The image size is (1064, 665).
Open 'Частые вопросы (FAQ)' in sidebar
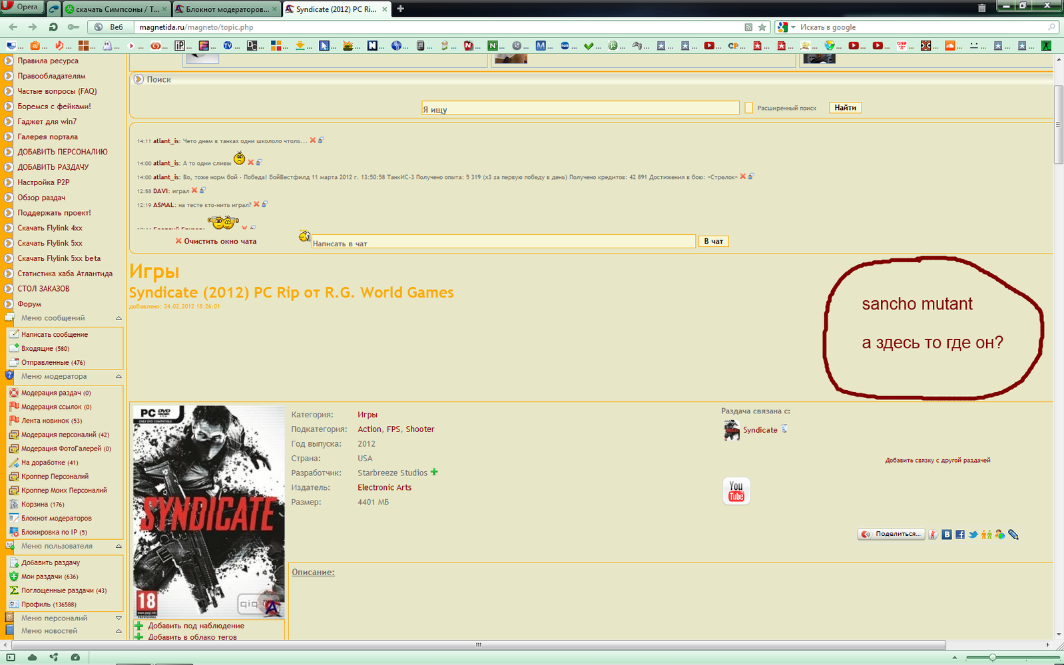pyautogui.click(x=57, y=91)
